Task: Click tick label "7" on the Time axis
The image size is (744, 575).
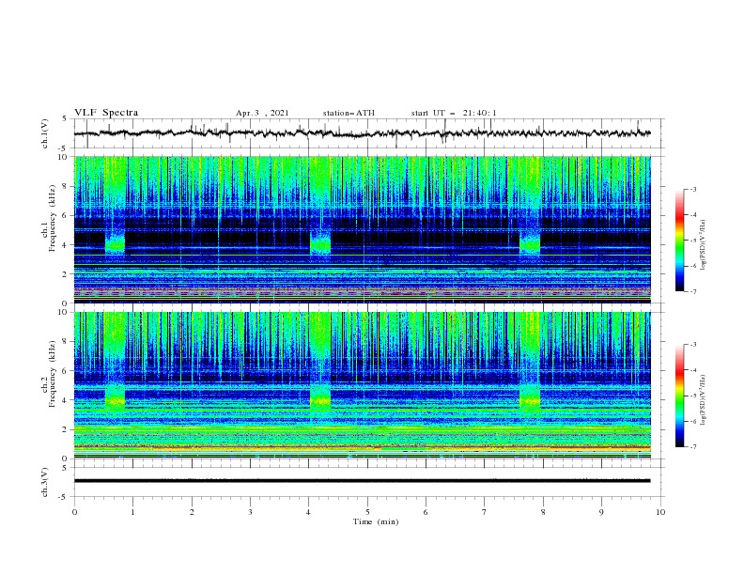Action: tap(485, 512)
